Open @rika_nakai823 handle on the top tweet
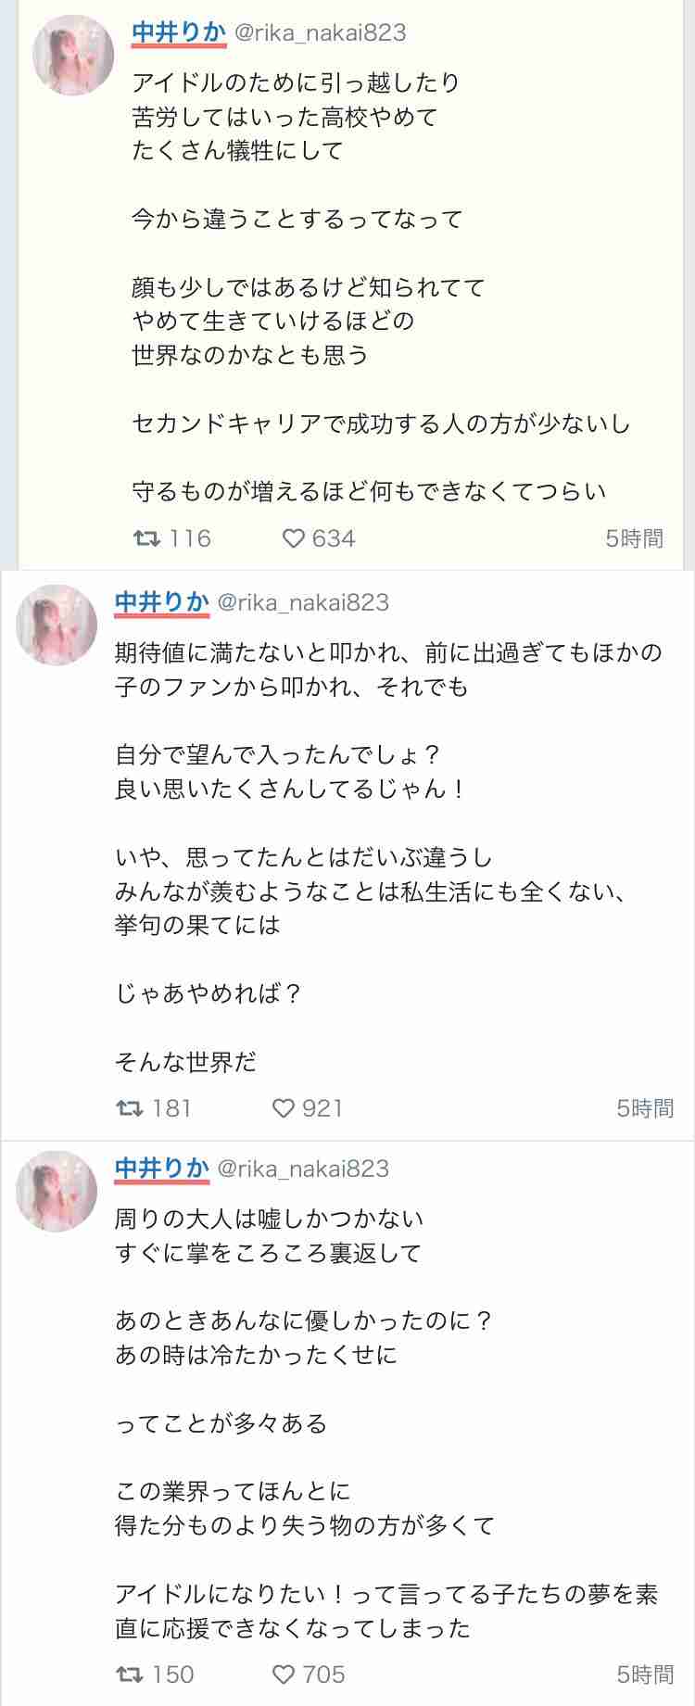695x1706 pixels. click(320, 32)
